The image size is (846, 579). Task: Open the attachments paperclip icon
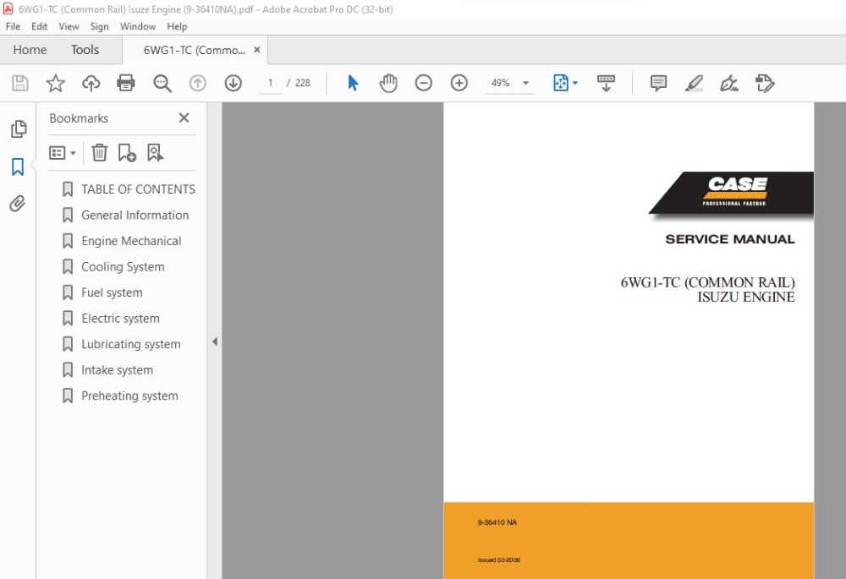17,204
